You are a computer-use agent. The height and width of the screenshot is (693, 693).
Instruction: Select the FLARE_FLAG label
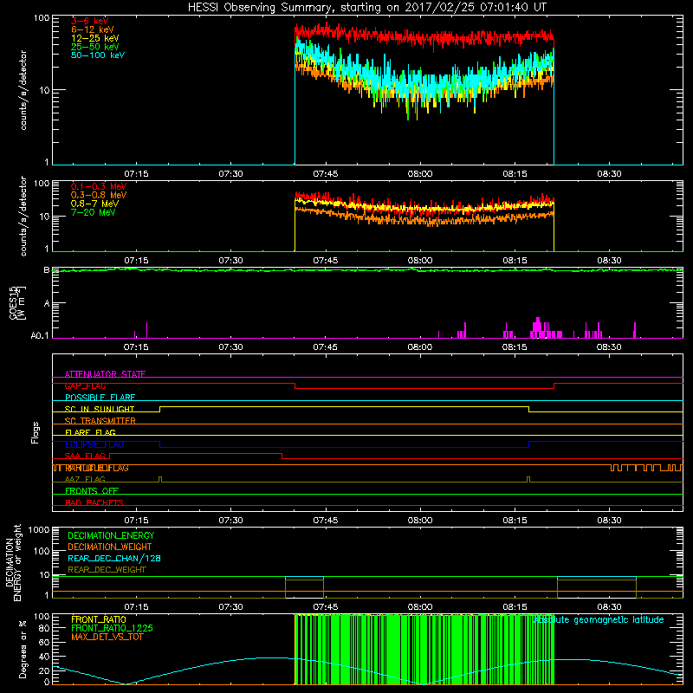point(90,432)
